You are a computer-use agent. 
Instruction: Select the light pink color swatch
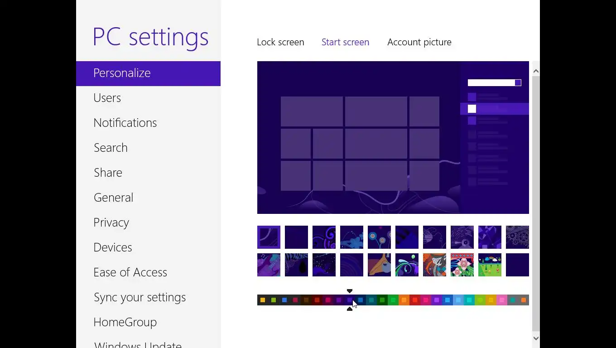point(502,300)
